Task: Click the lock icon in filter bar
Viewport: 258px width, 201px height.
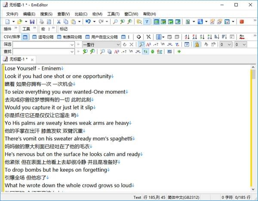Action: click(197, 44)
